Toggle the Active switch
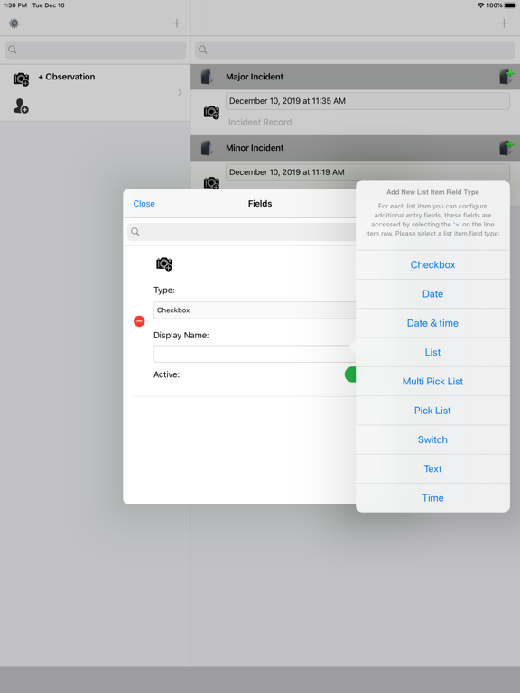Viewport: 520px width, 693px height. (350, 374)
